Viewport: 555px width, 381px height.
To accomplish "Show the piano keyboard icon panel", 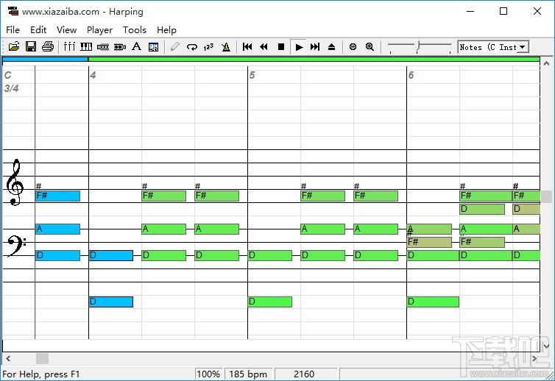I will point(86,47).
